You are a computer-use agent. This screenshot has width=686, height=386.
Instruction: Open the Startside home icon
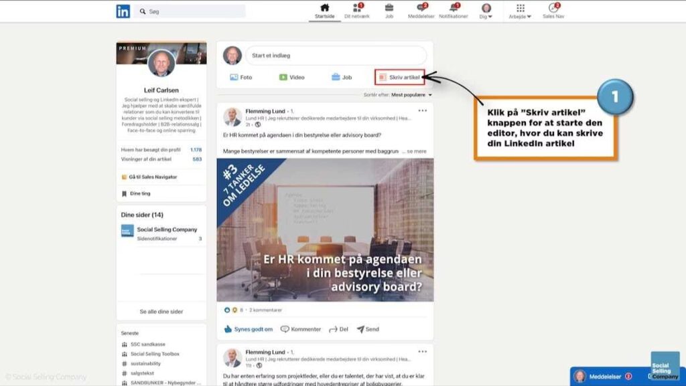point(324,9)
